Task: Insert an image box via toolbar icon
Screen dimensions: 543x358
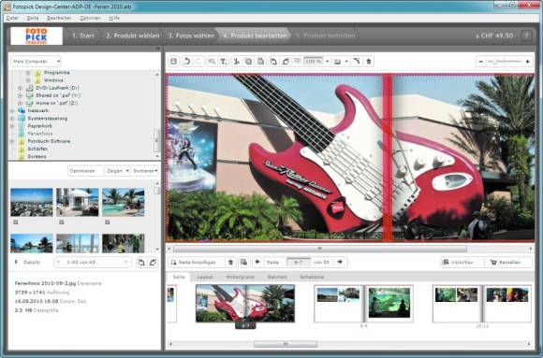Action: [x=212, y=61]
